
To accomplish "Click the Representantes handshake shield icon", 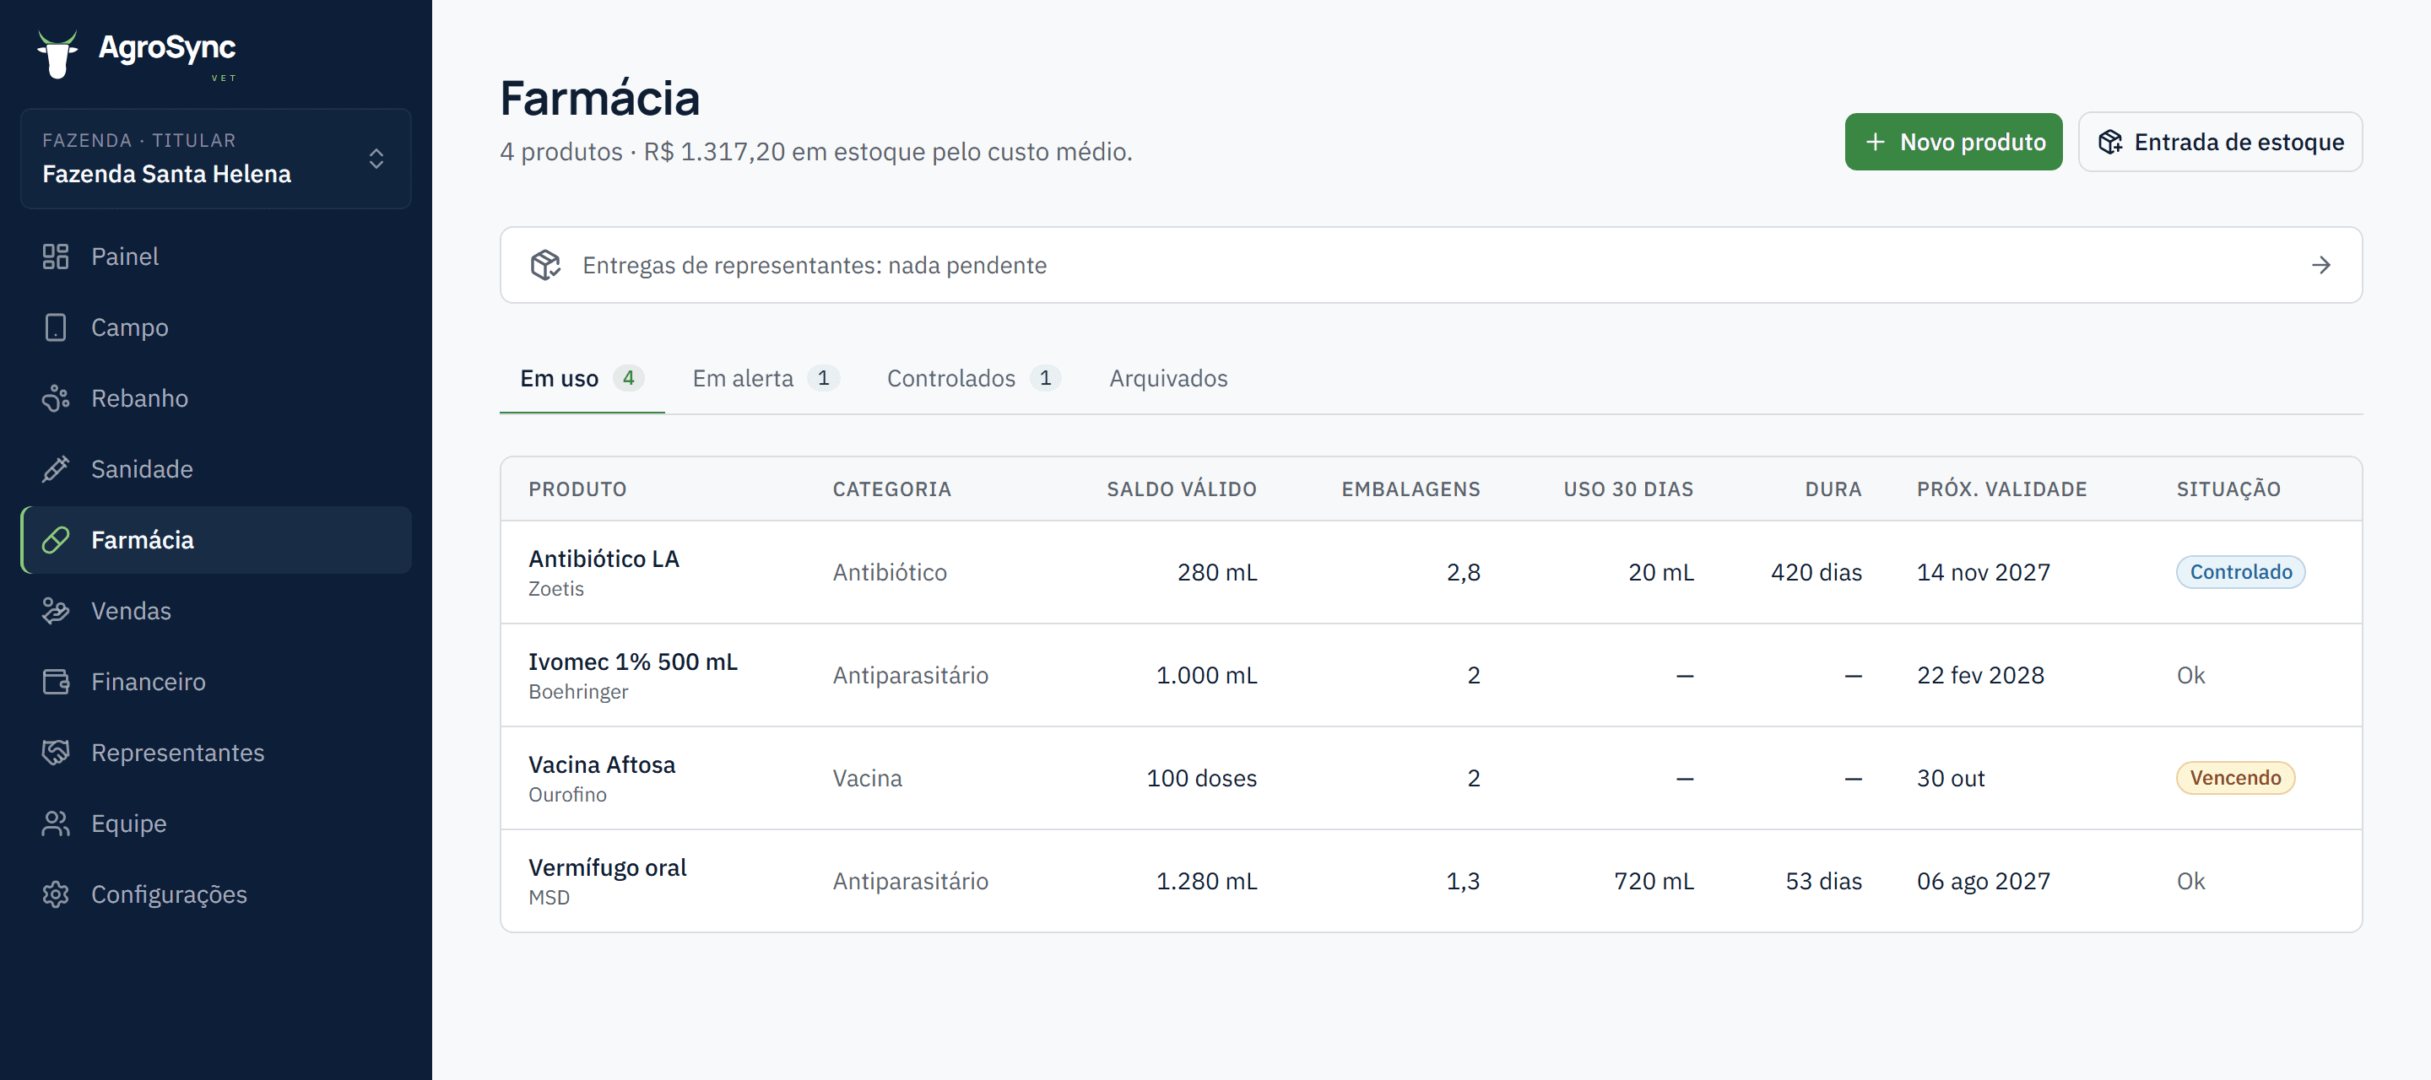I will click(56, 752).
